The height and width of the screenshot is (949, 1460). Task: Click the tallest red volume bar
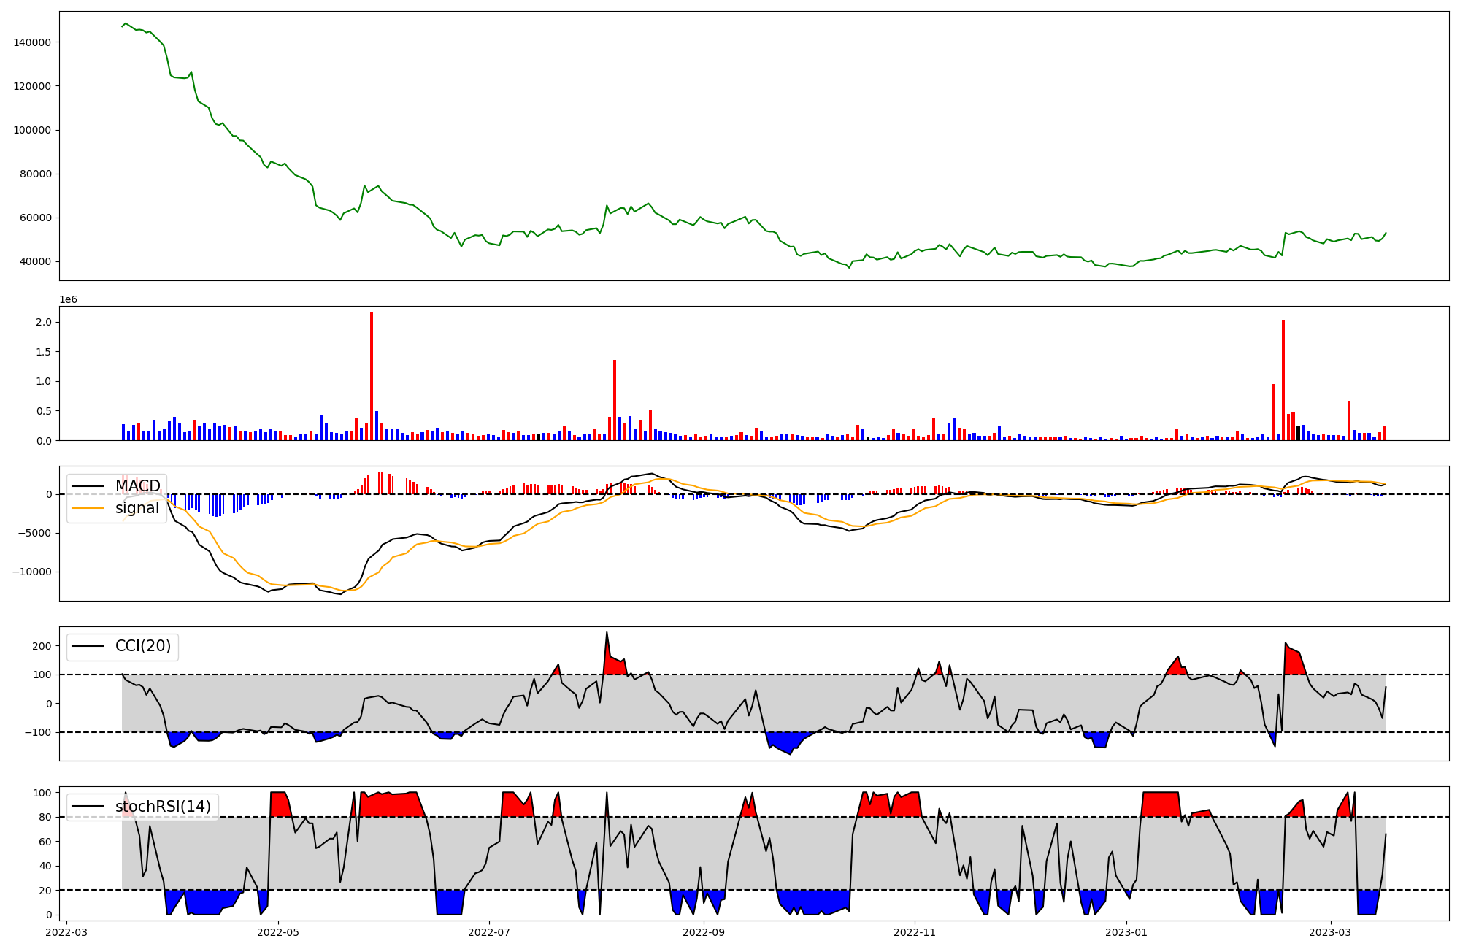pyautogui.click(x=372, y=376)
